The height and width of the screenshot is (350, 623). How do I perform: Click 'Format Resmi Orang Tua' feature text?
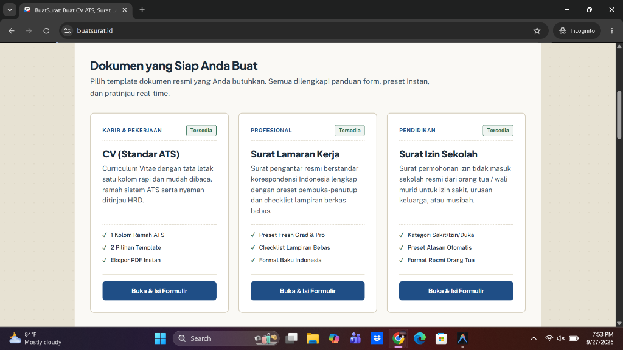[x=441, y=260]
